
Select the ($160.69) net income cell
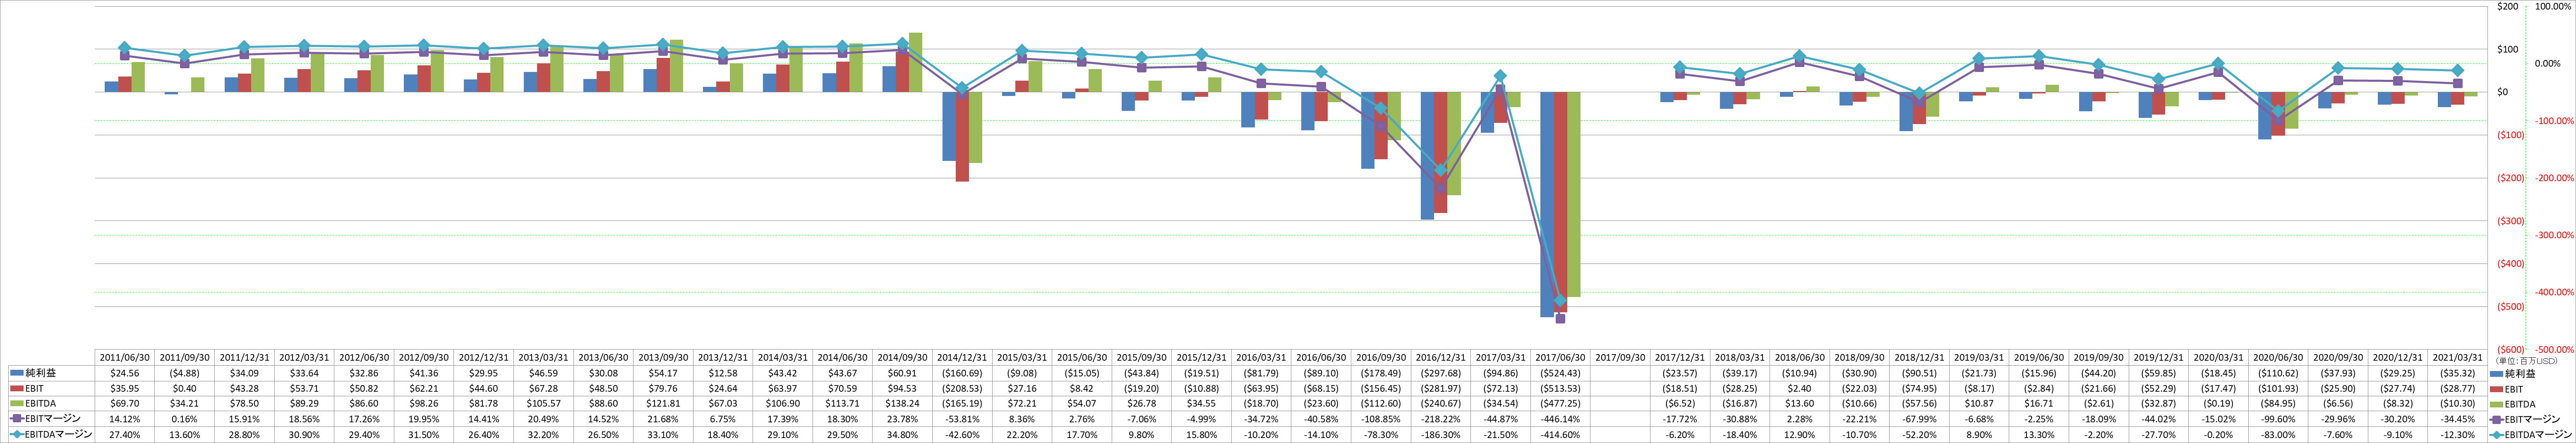pos(963,373)
